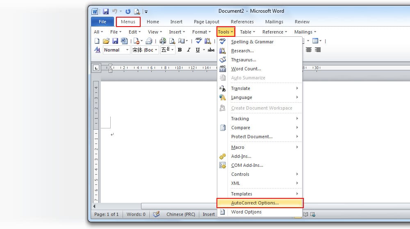The image size is (410, 229).
Task: Open the font size dropdown
Action: pos(172,50)
